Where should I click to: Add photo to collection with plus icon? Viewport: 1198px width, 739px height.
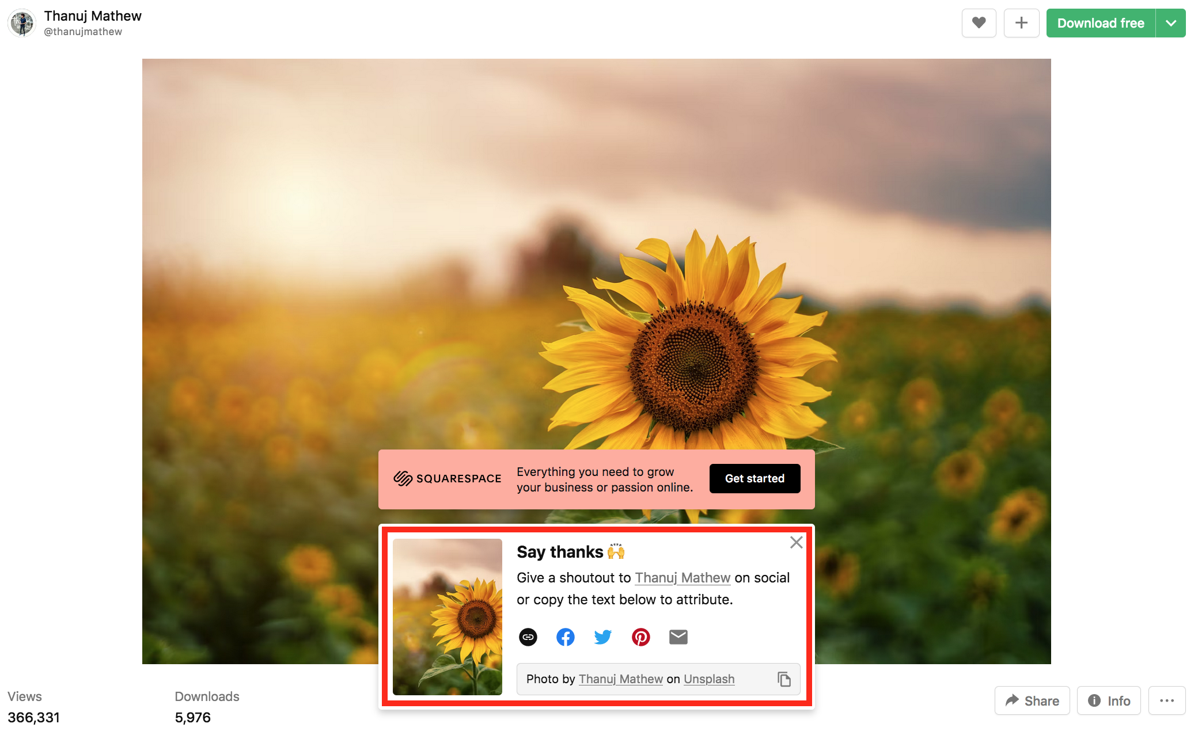pos(1021,23)
